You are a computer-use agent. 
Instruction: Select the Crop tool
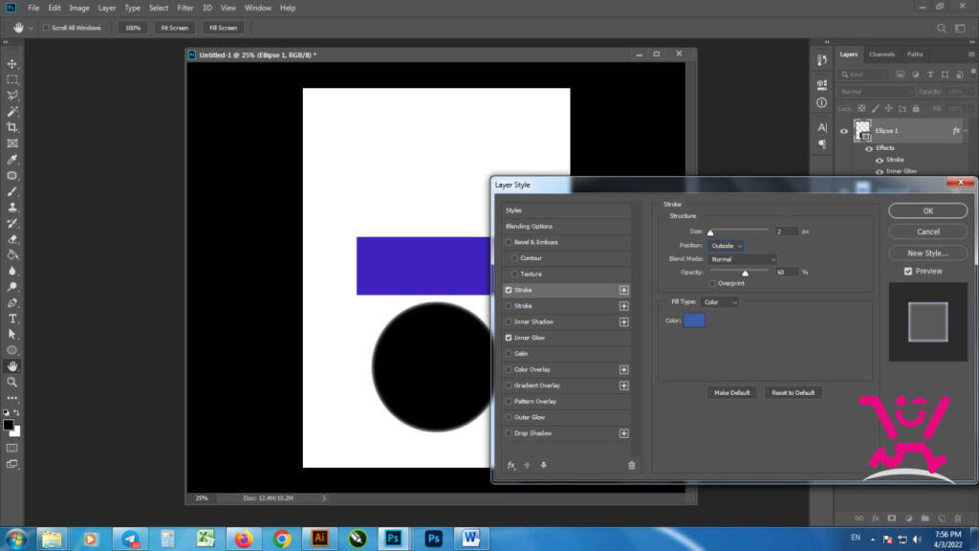[x=11, y=127]
